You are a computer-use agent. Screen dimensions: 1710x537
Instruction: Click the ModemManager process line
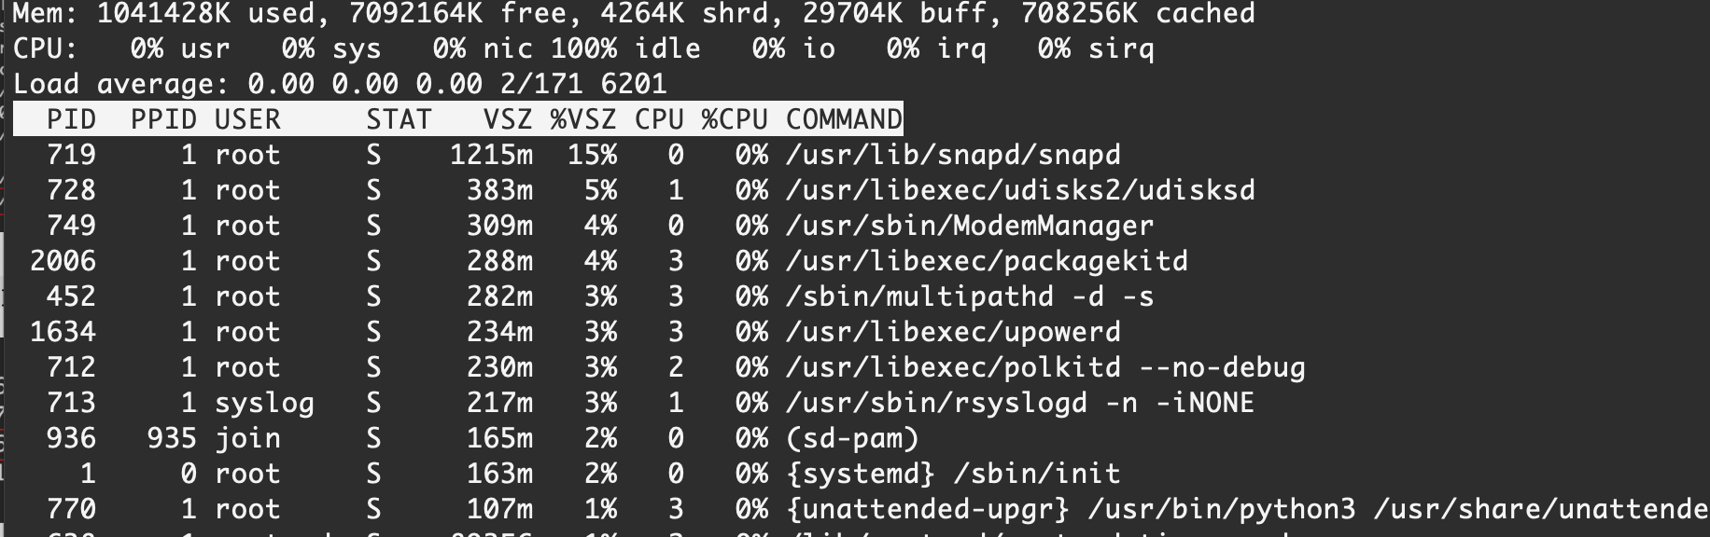[969, 226]
